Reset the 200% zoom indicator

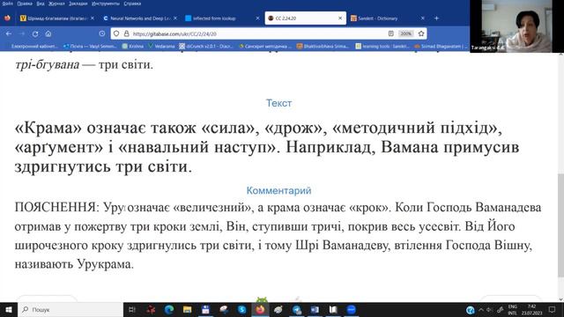(405, 33)
